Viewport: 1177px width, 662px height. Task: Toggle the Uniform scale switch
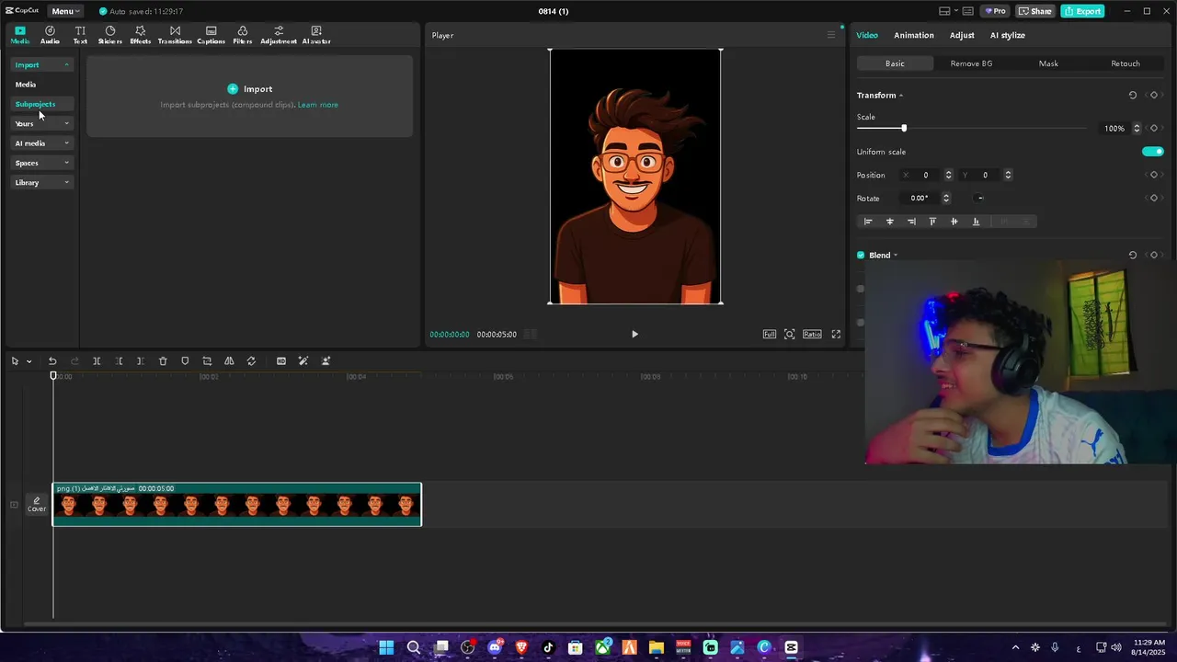(x=1153, y=152)
